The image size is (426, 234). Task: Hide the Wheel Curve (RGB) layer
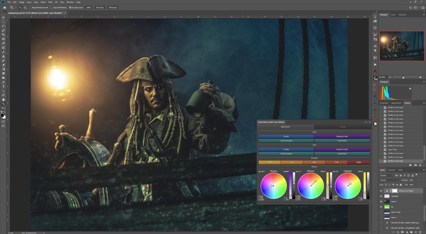[381, 191]
